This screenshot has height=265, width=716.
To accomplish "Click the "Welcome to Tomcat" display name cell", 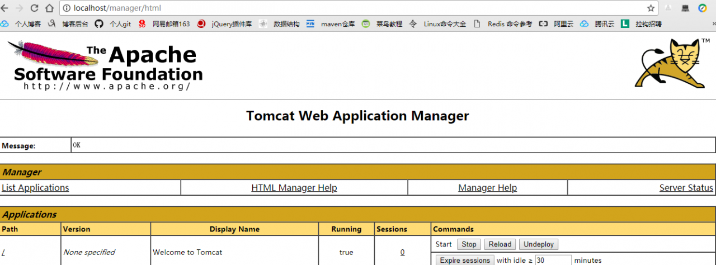I will pos(187,252).
